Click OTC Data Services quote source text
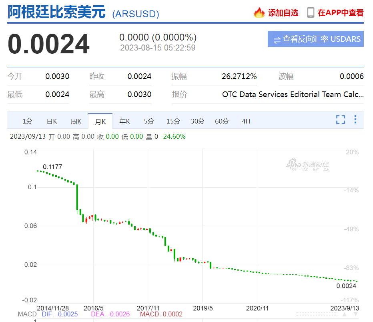The image size is (373, 322). point(293,94)
